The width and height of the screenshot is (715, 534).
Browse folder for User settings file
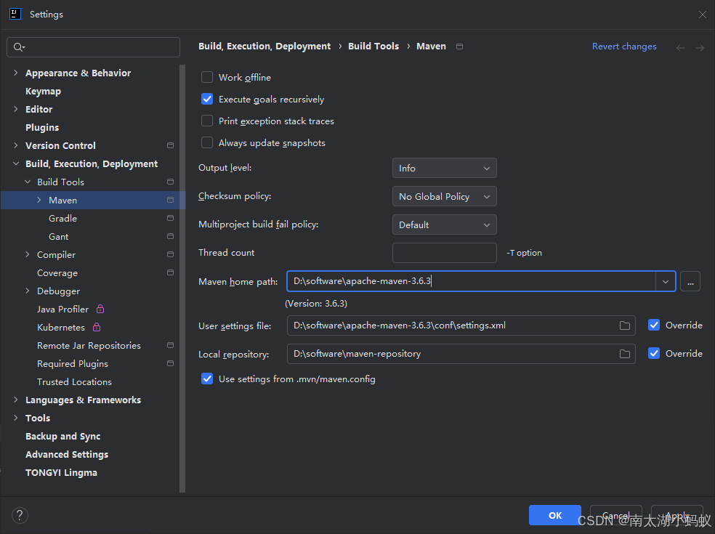[625, 325]
